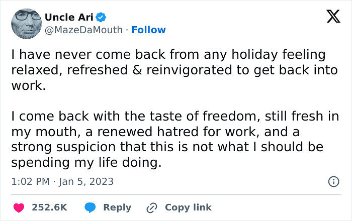Screen dimensions: 352x221
Task: Open the @MazeDaMouth handle
Action: [83, 30]
